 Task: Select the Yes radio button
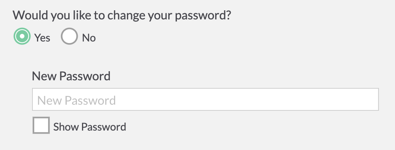[x=22, y=36]
